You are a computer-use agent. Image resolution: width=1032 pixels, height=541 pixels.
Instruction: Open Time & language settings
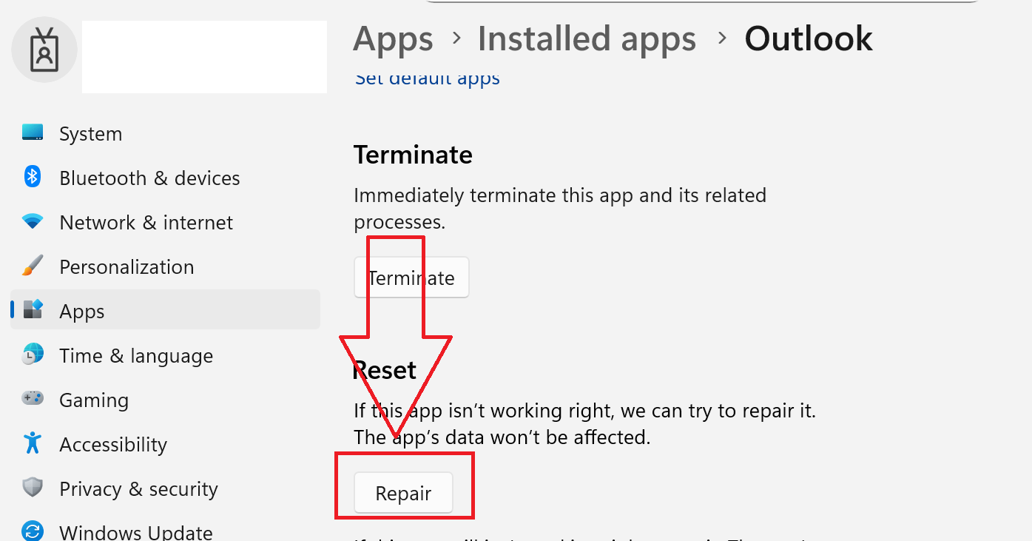click(136, 355)
